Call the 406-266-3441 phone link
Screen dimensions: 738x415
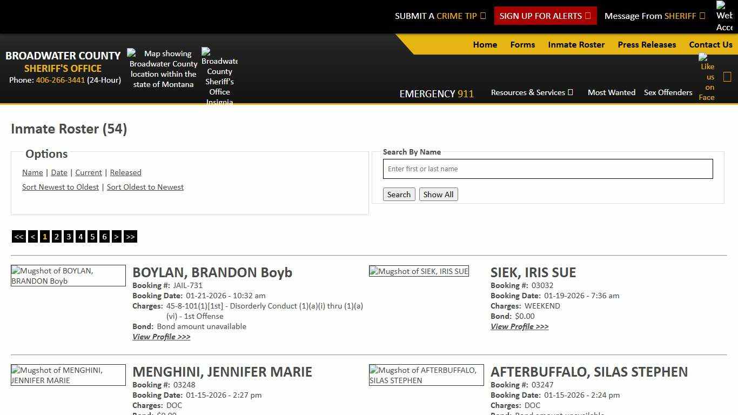pos(60,79)
